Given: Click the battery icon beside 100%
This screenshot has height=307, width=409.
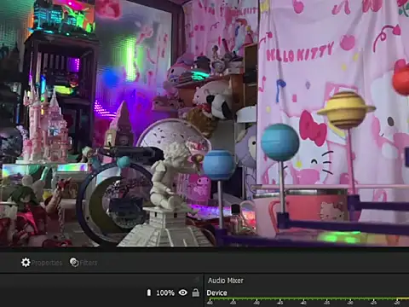Looking at the screenshot, I should point(149,293).
